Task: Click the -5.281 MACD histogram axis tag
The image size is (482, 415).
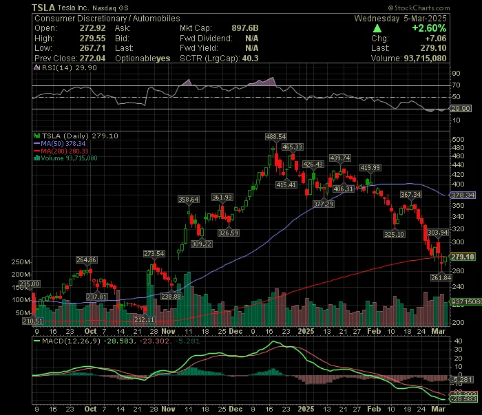Action: click(x=461, y=380)
